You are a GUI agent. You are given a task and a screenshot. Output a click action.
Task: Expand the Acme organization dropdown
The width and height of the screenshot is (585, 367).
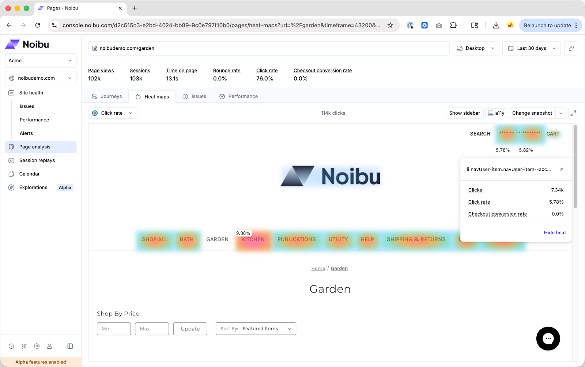pos(41,61)
